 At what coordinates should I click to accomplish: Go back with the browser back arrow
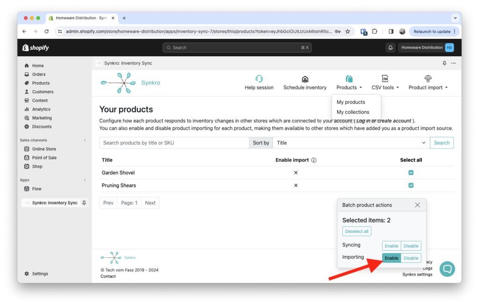tap(24, 31)
